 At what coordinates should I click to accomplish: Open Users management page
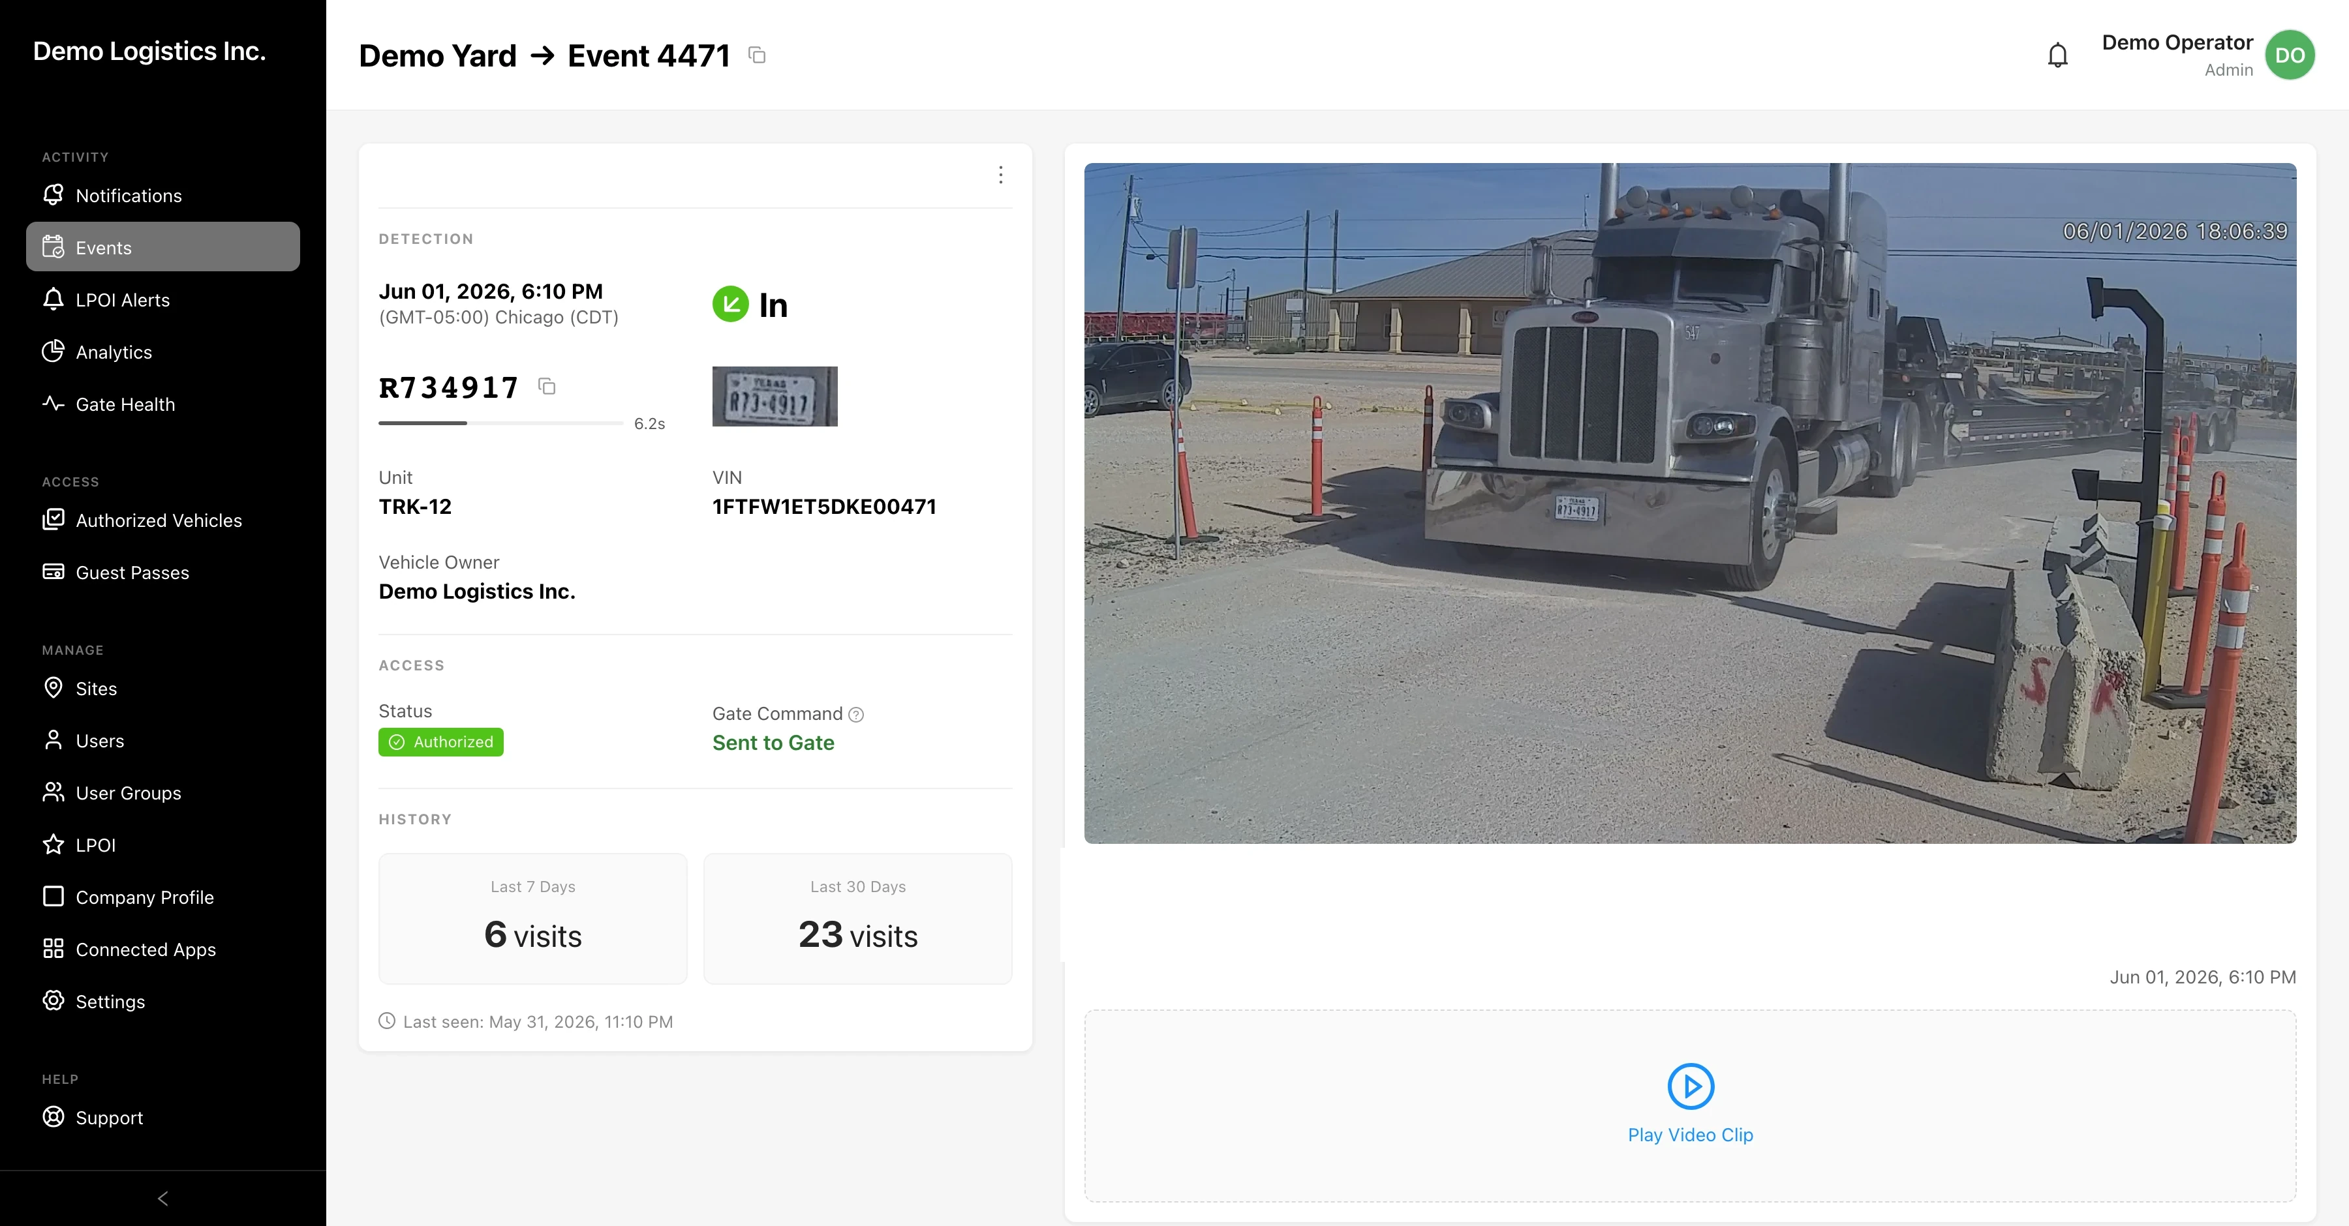162,740
